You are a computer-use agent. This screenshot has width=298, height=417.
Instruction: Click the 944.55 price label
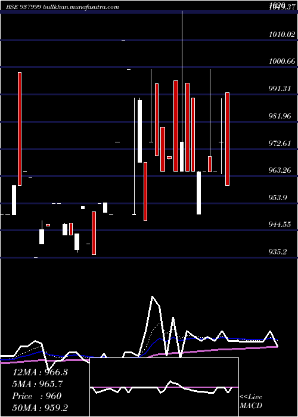click(x=280, y=225)
